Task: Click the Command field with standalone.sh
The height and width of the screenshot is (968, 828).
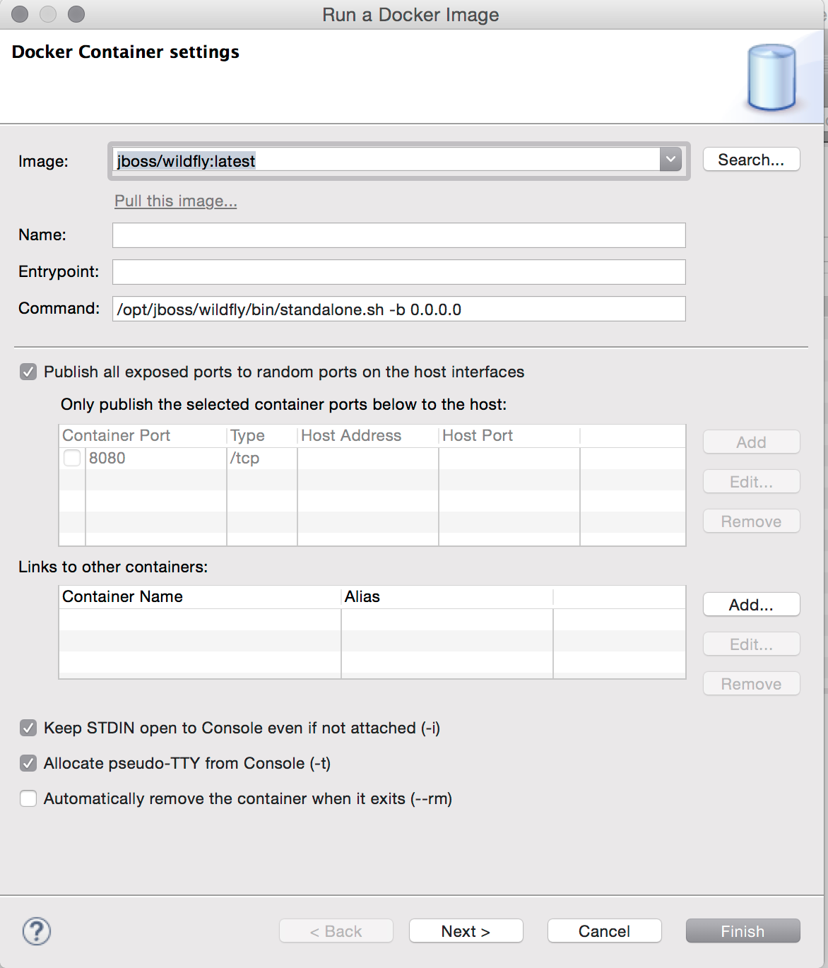Action: 398,309
